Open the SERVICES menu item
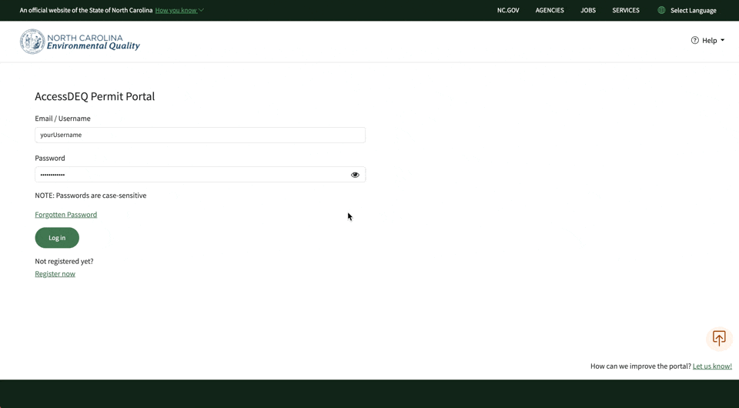The width and height of the screenshot is (739, 408). tap(626, 10)
